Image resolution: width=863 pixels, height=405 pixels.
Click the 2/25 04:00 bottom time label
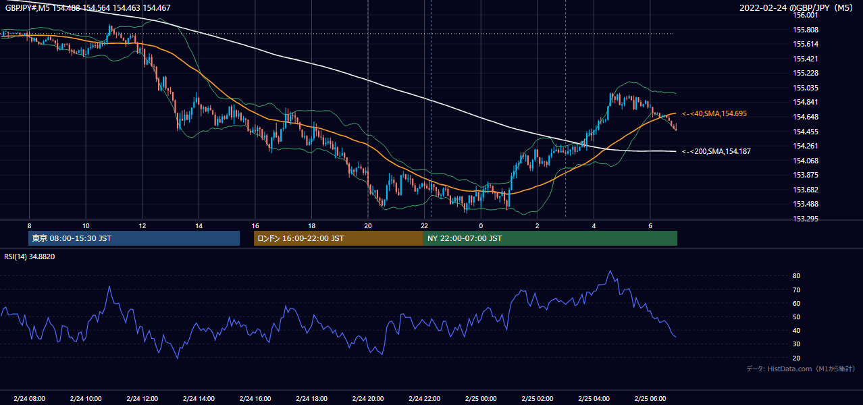594,398
